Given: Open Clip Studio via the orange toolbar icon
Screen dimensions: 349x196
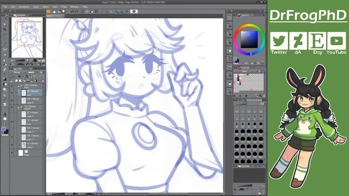Looking at the screenshot, I should [49, 11].
